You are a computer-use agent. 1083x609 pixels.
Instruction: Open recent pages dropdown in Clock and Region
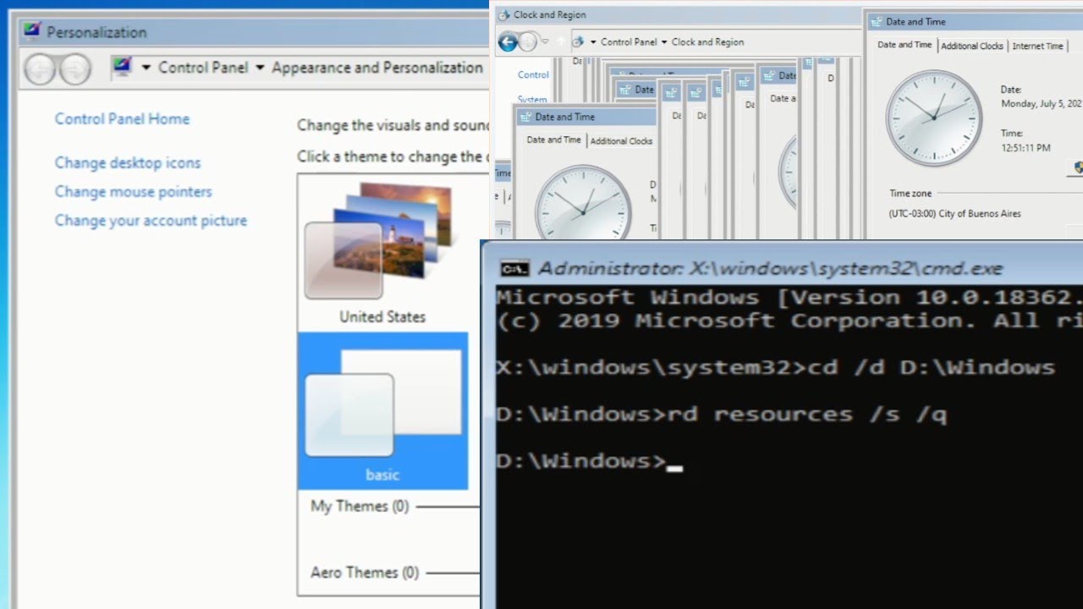coord(546,41)
